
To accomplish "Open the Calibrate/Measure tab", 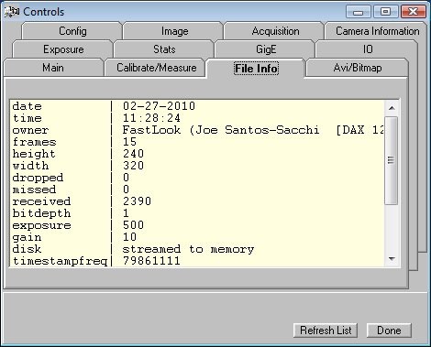I will (x=156, y=68).
